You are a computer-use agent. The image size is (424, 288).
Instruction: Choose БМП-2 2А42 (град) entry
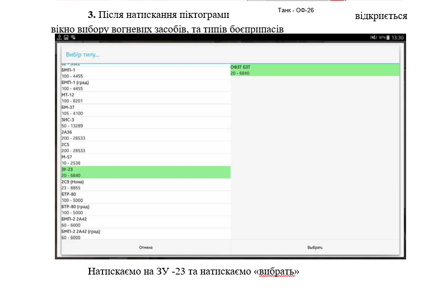tap(145, 234)
